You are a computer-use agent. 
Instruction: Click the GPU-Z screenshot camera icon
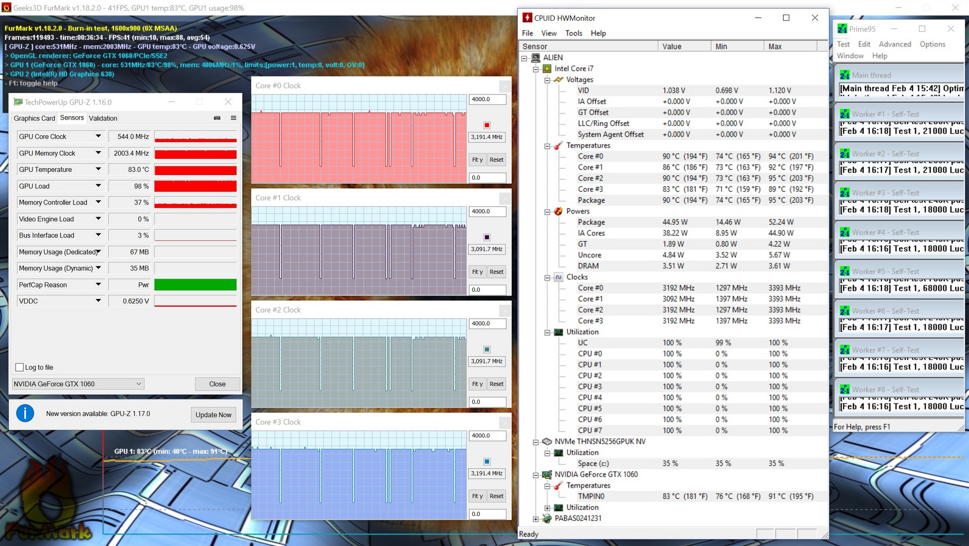[x=217, y=118]
